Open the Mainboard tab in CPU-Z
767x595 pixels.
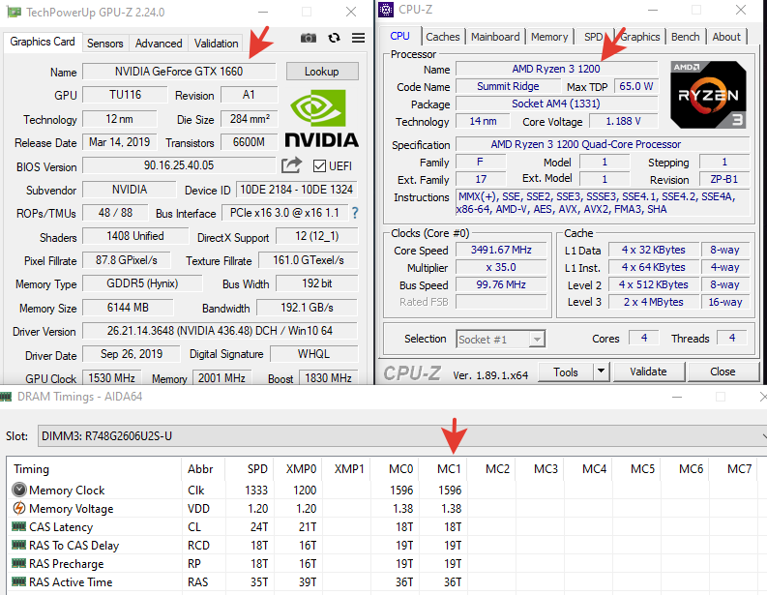pyautogui.click(x=495, y=37)
